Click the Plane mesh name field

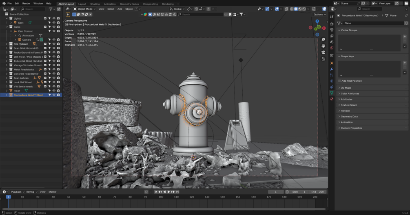pyautogui.click(x=373, y=23)
